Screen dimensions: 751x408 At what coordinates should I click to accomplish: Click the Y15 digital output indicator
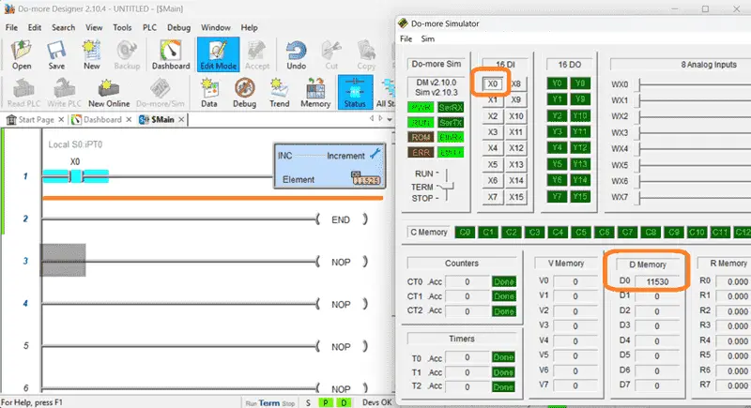tap(580, 196)
